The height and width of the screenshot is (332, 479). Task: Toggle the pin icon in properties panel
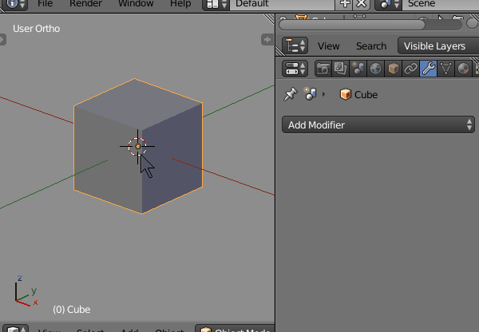tap(291, 94)
